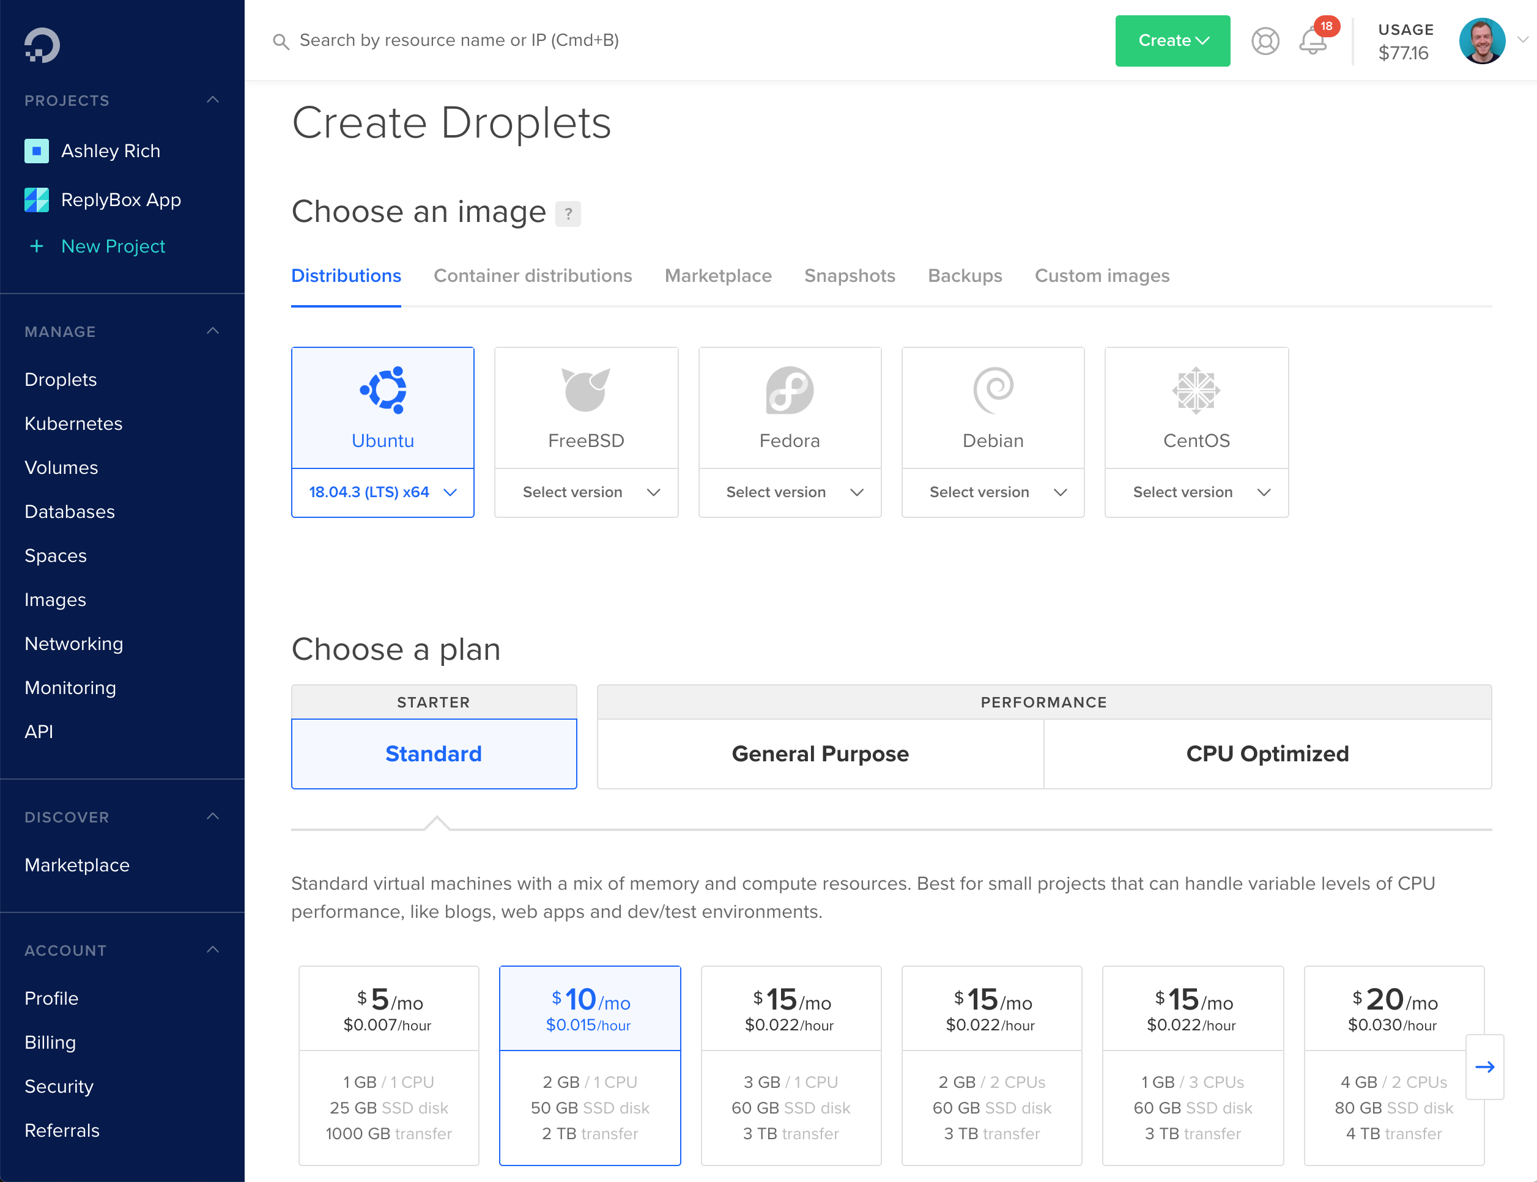The image size is (1537, 1182).
Task: Switch to the Custom images tab
Action: [x=1102, y=276]
